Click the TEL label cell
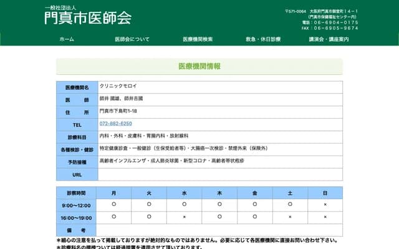Screen dimensions: 399x249 [x=77, y=125]
